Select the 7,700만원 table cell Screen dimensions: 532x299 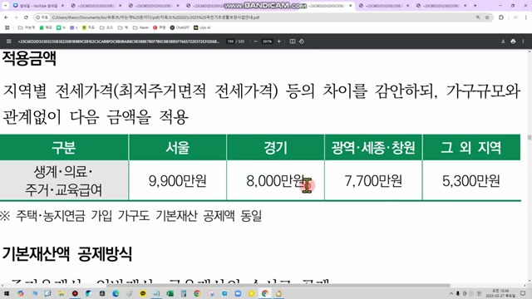373,181
